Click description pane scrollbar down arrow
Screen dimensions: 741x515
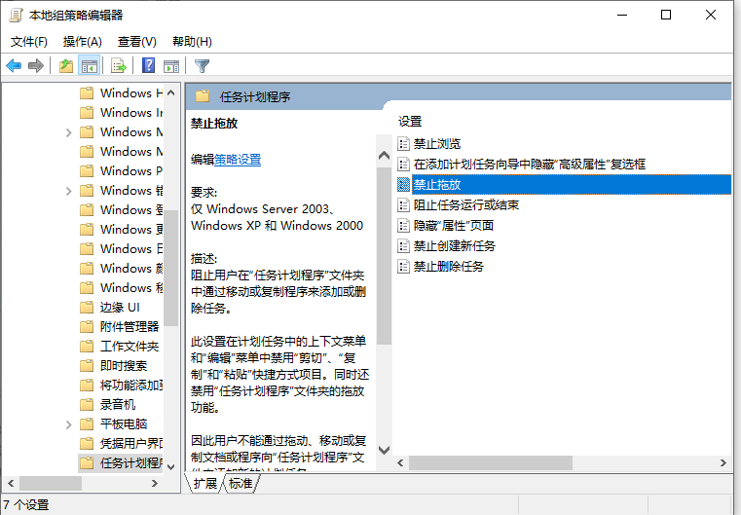[383, 450]
